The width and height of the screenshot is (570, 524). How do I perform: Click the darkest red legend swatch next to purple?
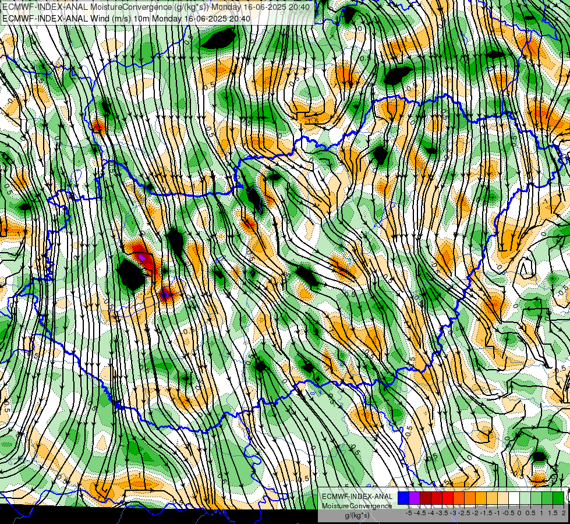426,498
